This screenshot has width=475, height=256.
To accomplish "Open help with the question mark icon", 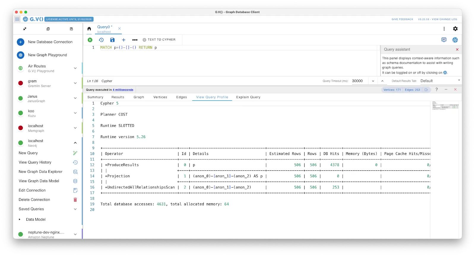I will point(436,89).
